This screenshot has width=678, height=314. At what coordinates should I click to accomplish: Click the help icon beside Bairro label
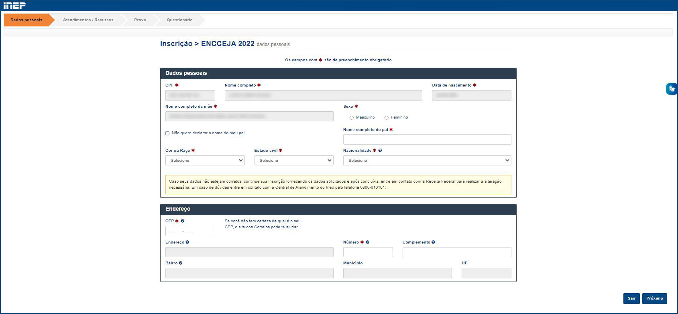tap(181, 263)
